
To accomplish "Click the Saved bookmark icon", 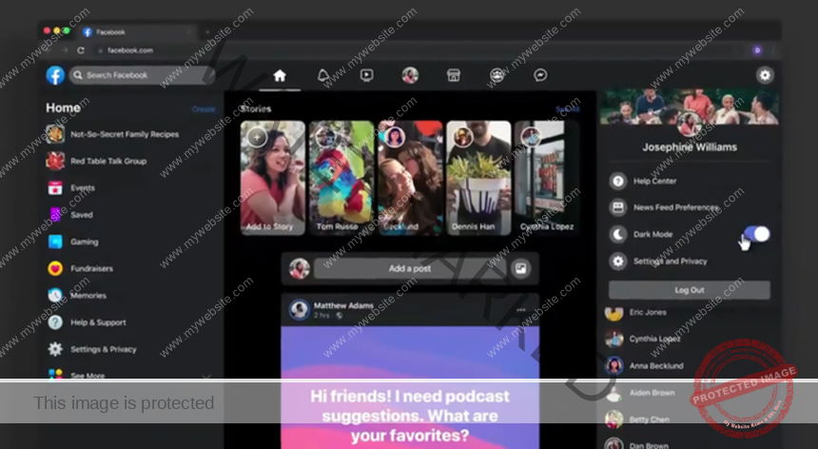I will tap(55, 215).
